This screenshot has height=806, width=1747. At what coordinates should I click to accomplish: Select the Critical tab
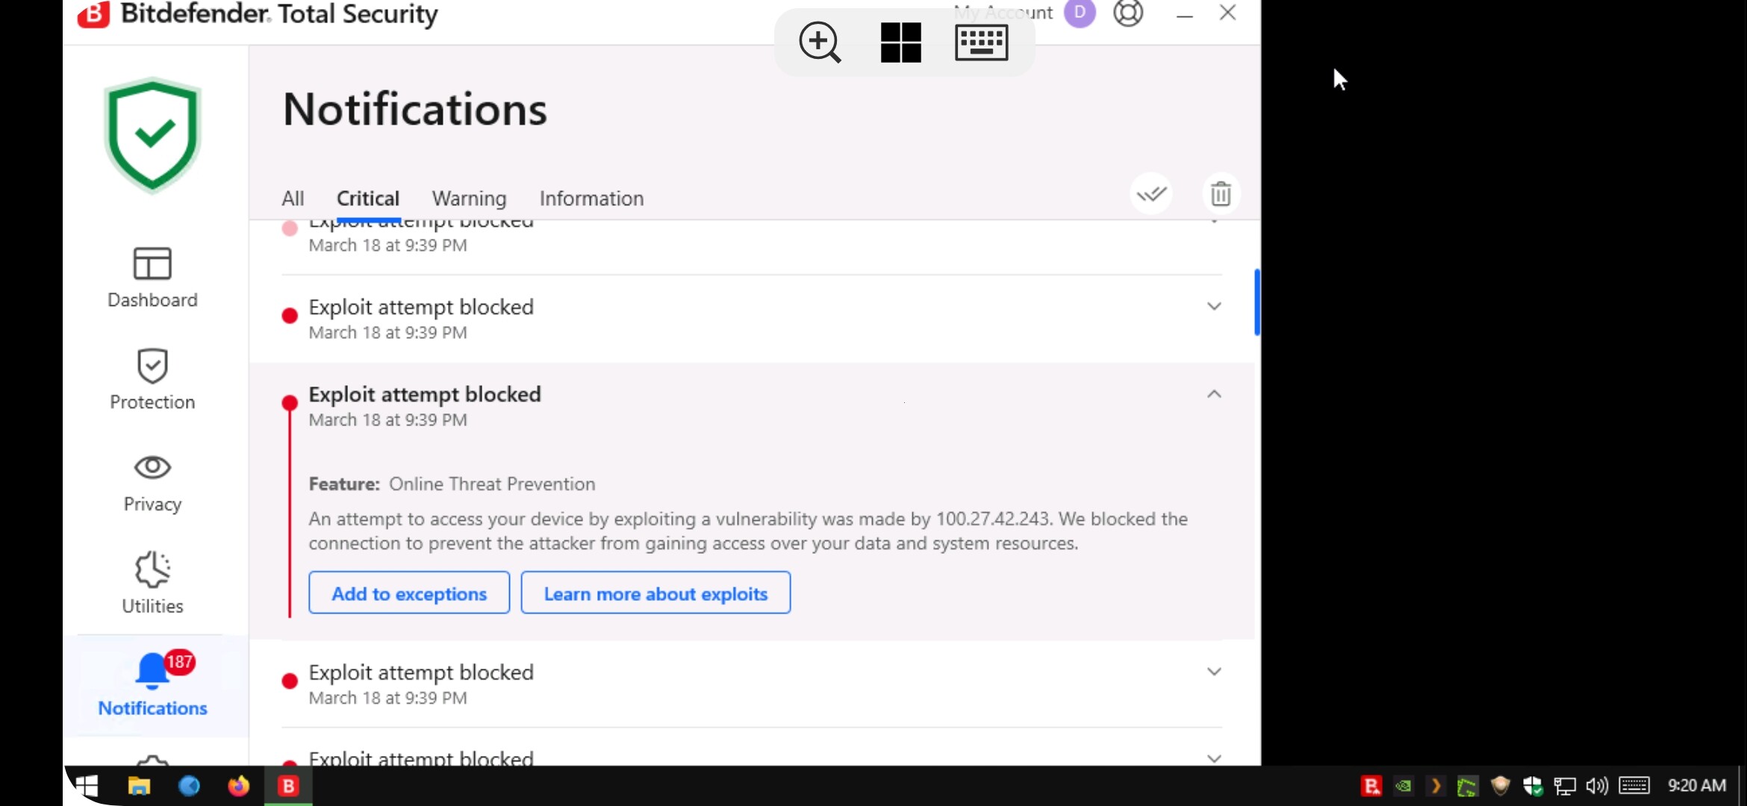pos(368,199)
